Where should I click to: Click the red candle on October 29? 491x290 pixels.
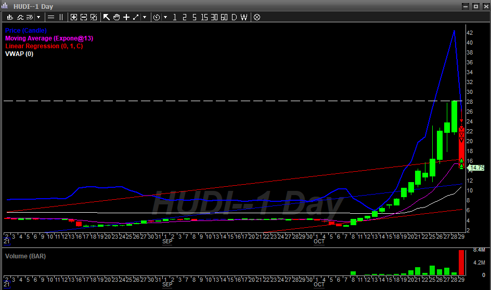click(461, 148)
